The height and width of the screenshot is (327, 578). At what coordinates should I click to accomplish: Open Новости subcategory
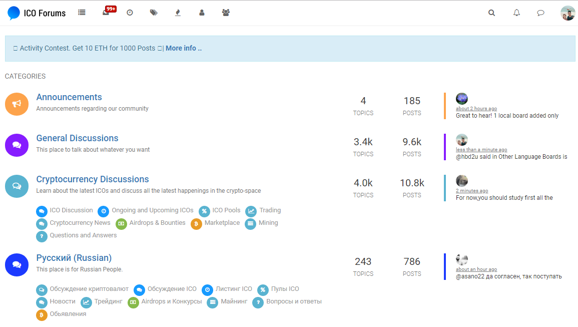pyautogui.click(x=62, y=301)
